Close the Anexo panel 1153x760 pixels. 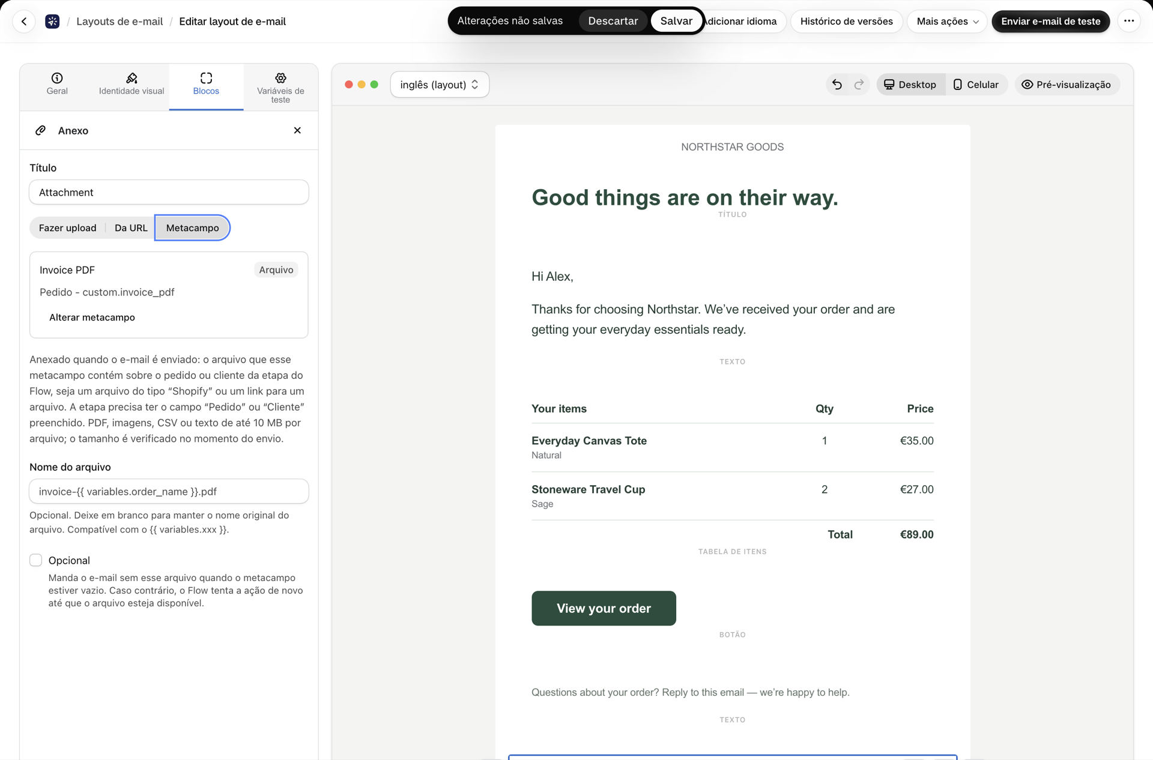tap(297, 130)
